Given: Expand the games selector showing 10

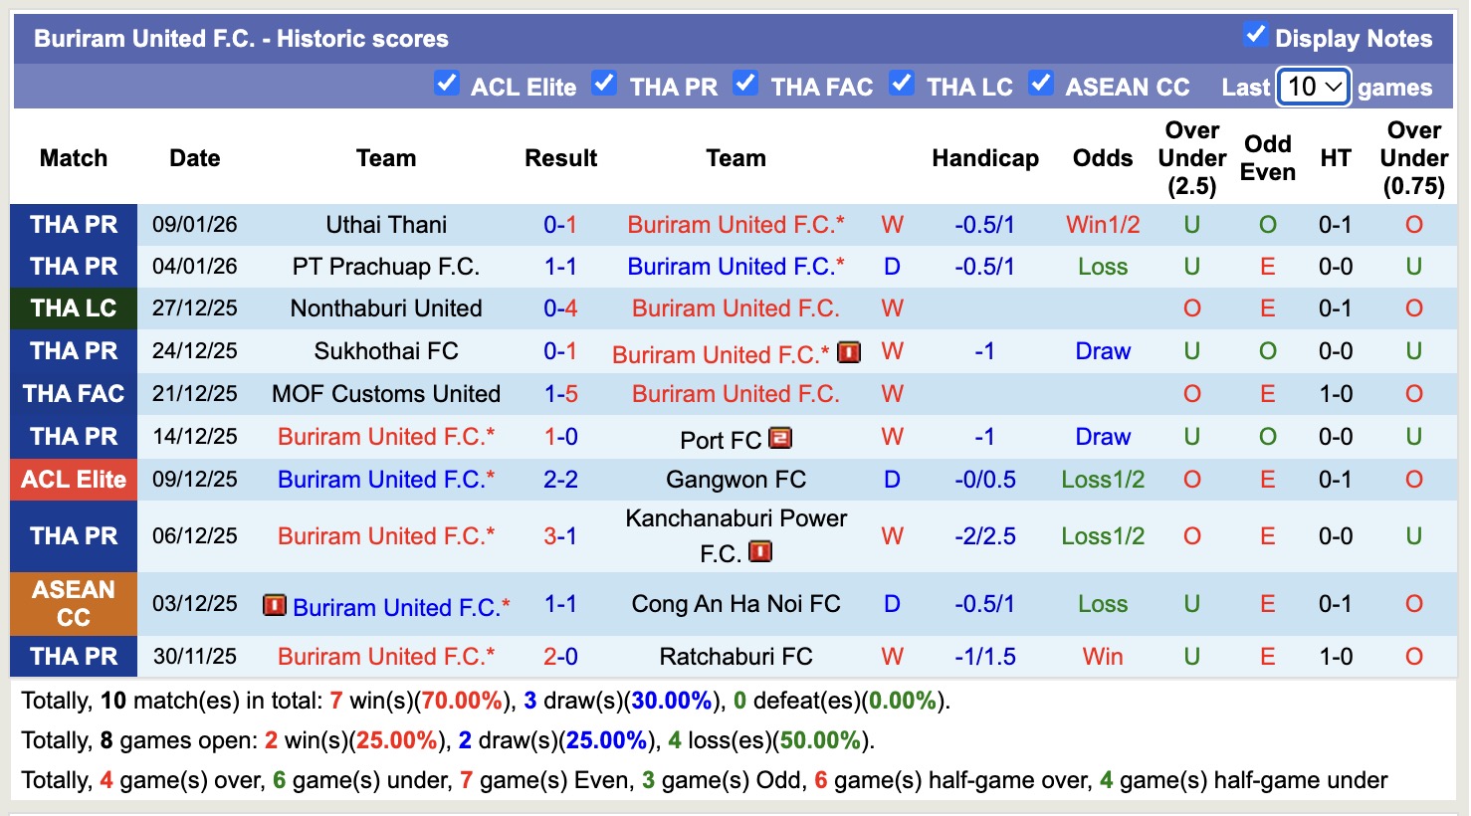Looking at the screenshot, I should 1312,87.
